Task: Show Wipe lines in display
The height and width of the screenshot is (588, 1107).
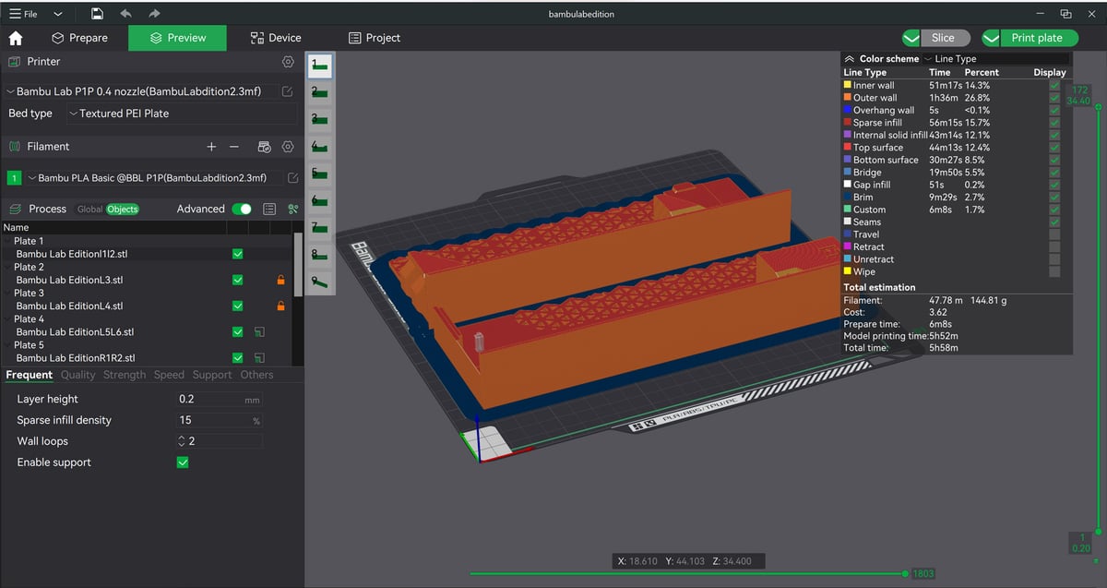Action: (x=1054, y=272)
